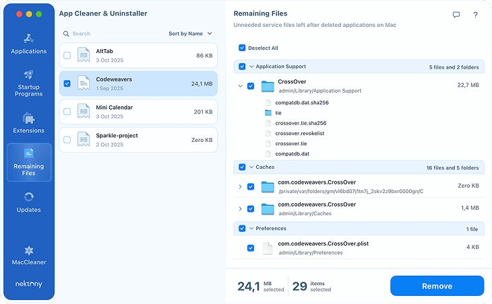Open help question mark icon
The width and height of the screenshot is (492, 304).
pos(475,15)
